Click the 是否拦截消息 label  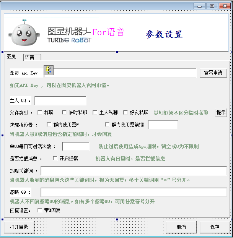(26, 159)
